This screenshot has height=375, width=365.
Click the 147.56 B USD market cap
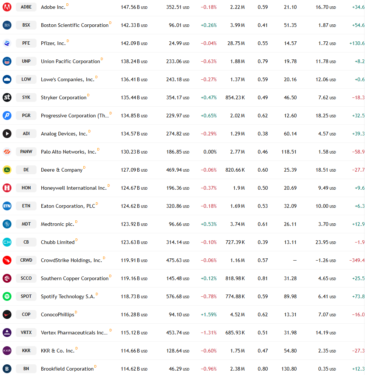[134, 7]
